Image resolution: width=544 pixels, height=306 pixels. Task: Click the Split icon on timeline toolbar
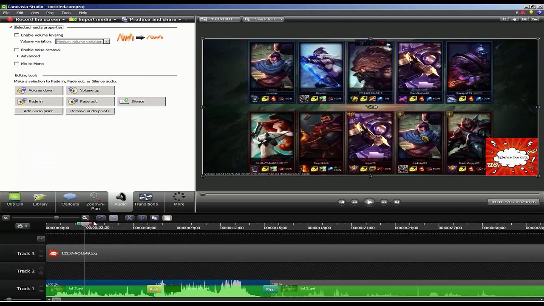click(x=142, y=218)
